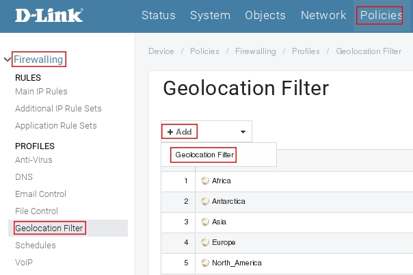
Task: Open the Add dropdown arrow
Action: click(x=242, y=131)
